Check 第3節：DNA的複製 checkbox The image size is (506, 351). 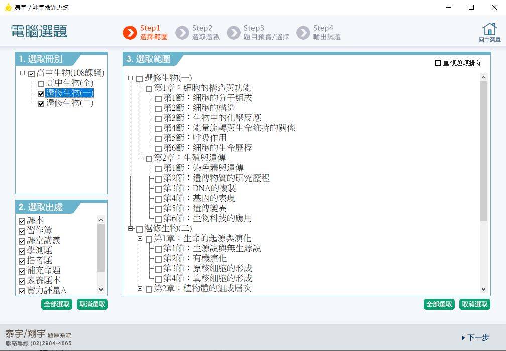pos(158,189)
